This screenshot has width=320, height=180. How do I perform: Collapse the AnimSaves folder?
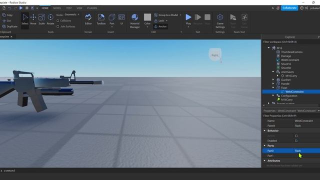tap(273, 71)
